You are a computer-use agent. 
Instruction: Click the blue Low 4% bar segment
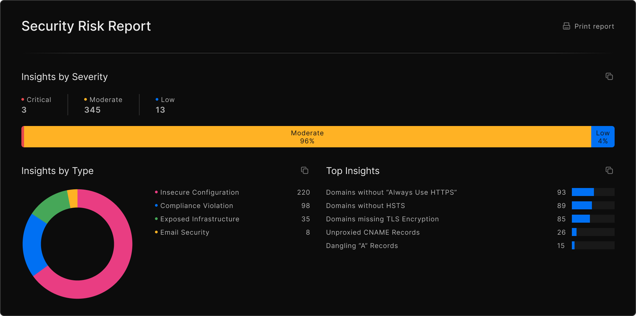tap(603, 137)
